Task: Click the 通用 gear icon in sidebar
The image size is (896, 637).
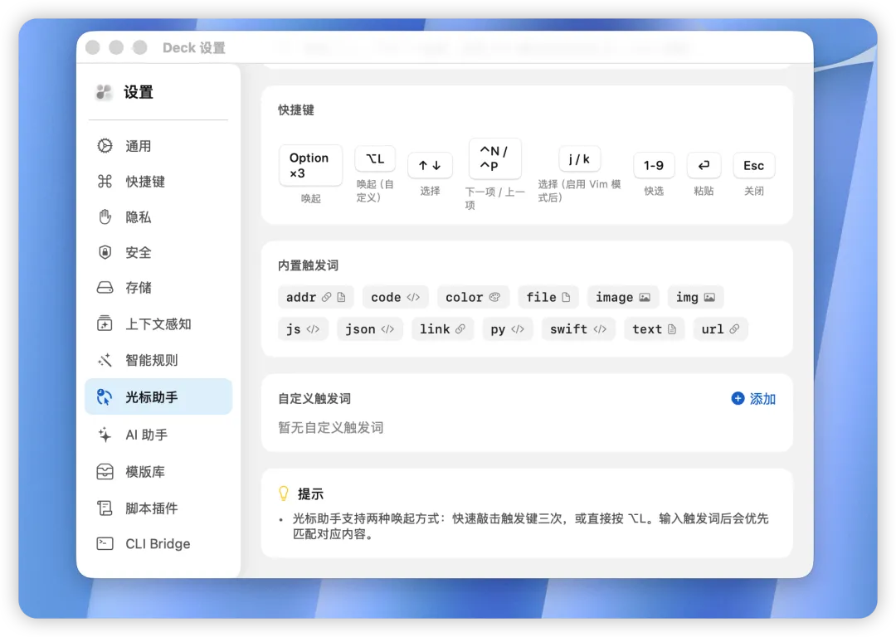Action: 105,146
